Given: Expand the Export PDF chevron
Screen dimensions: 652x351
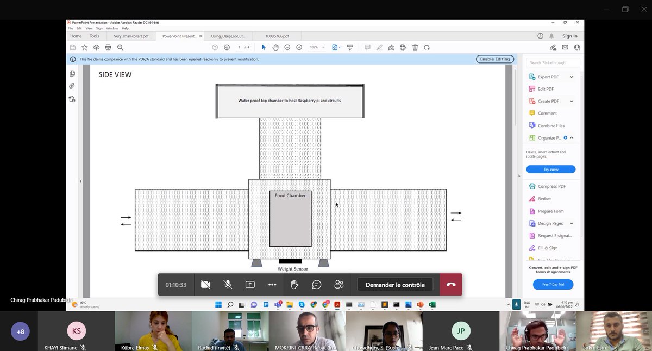Looking at the screenshot, I should pos(572,77).
